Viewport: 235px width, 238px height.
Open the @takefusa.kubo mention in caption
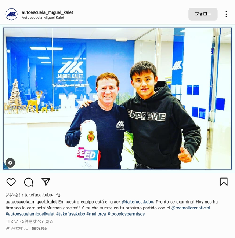click(x=137, y=202)
